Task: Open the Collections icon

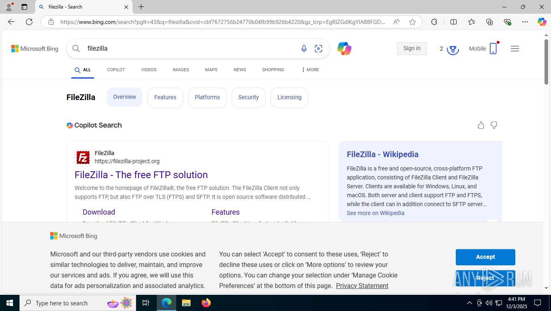Action: (x=489, y=22)
